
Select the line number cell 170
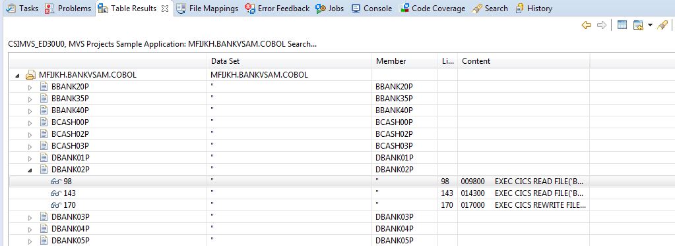pos(448,205)
